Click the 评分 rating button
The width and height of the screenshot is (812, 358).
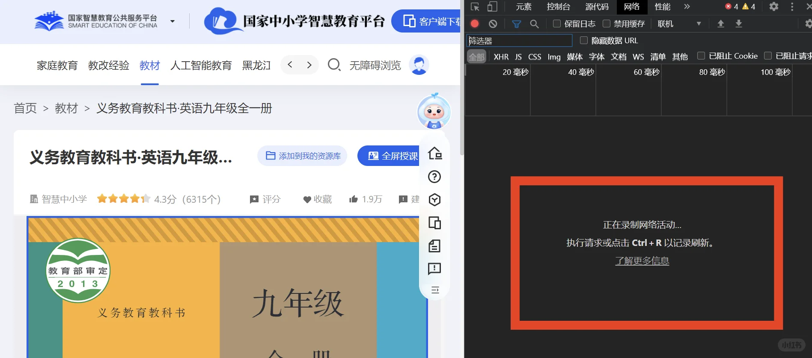(265, 199)
